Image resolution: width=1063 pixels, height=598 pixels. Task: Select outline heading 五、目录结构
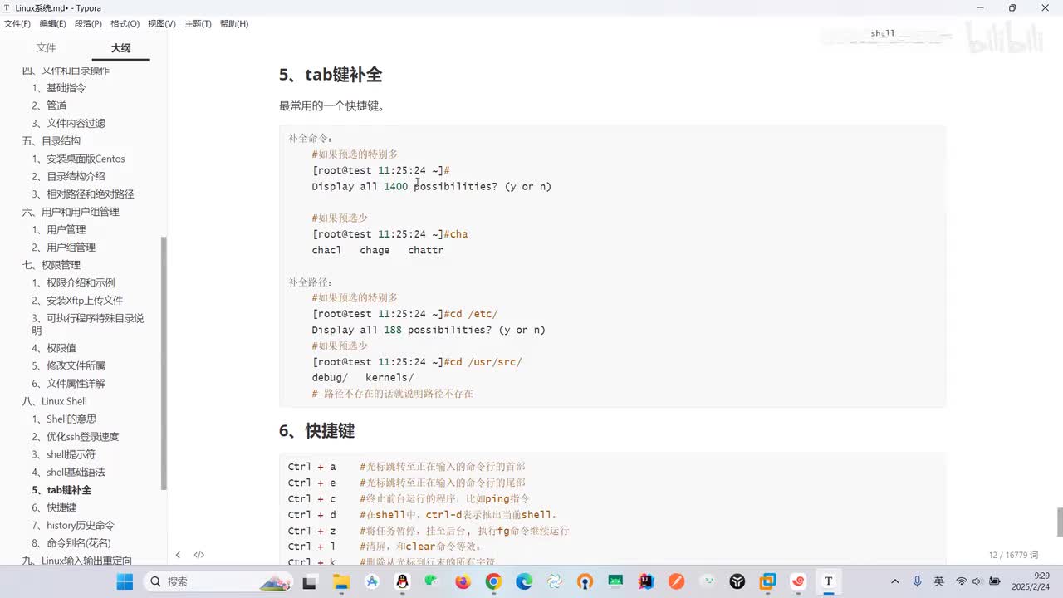[51, 141]
